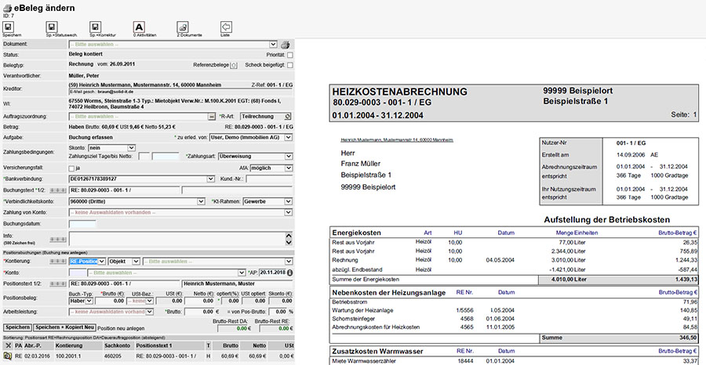Click the HEIZKOSTENABRECHNUNG heading in the document preview
Image resolution: width=706 pixels, height=365 pixels.
tap(399, 92)
